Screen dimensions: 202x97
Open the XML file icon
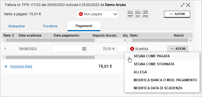click(x=145, y=14)
